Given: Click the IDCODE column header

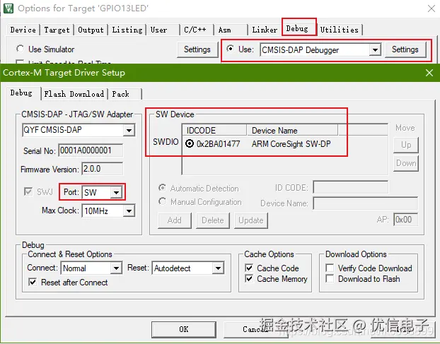Looking at the screenshot, I should 214,130.
